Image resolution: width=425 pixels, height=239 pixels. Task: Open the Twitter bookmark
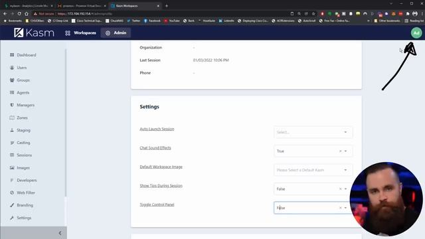tap(133, 21)
